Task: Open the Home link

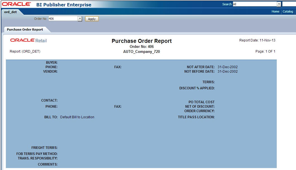Action: 275,11
